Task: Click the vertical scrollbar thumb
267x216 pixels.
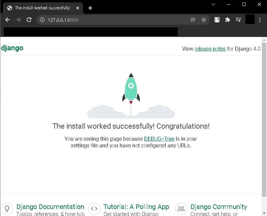Action: coord(264,119)
